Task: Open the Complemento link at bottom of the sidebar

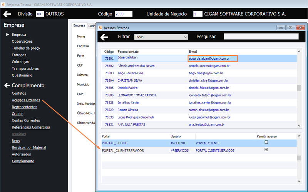Action: tap(23, 161)
